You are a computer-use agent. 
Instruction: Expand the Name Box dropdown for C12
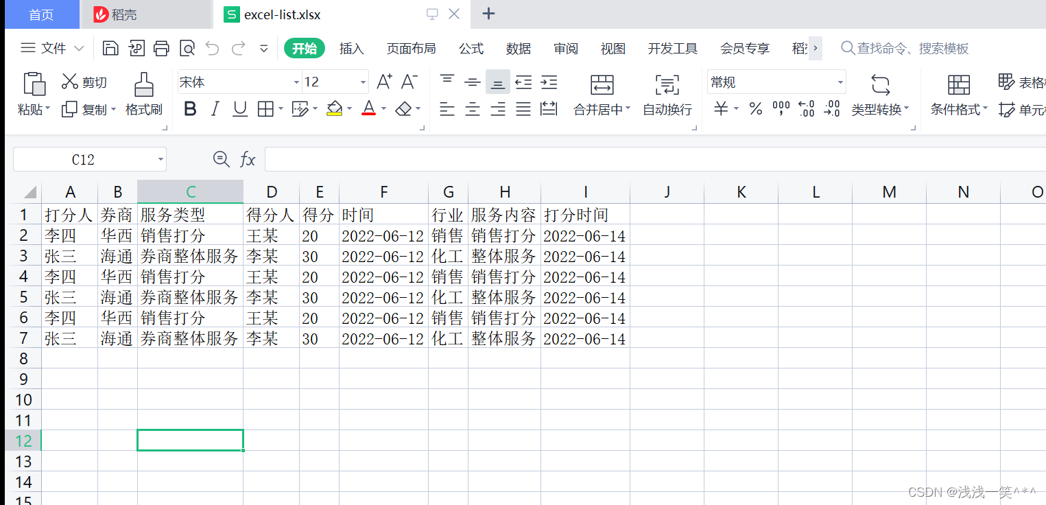click(x=161, y=159)
